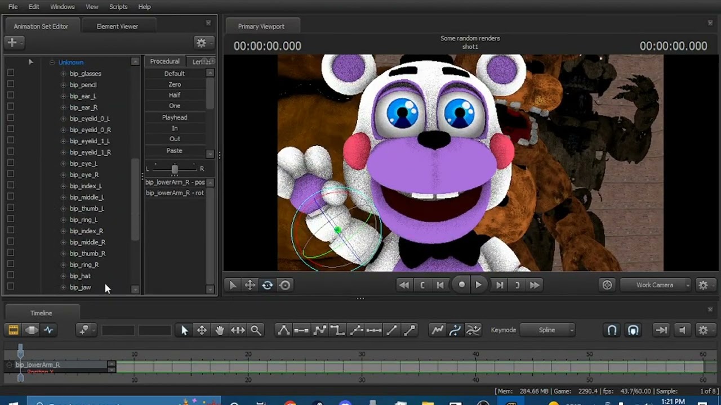Open the Work Camera dropdown

[x=656, y=285]
